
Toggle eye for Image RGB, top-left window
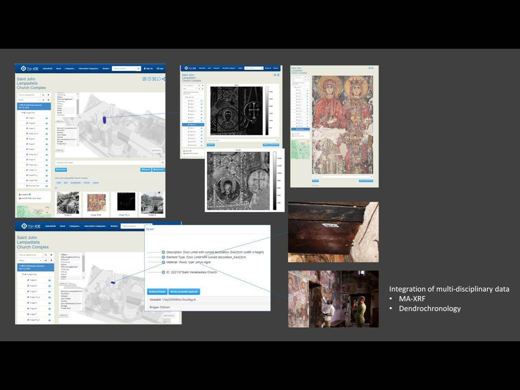pos(47,181)
